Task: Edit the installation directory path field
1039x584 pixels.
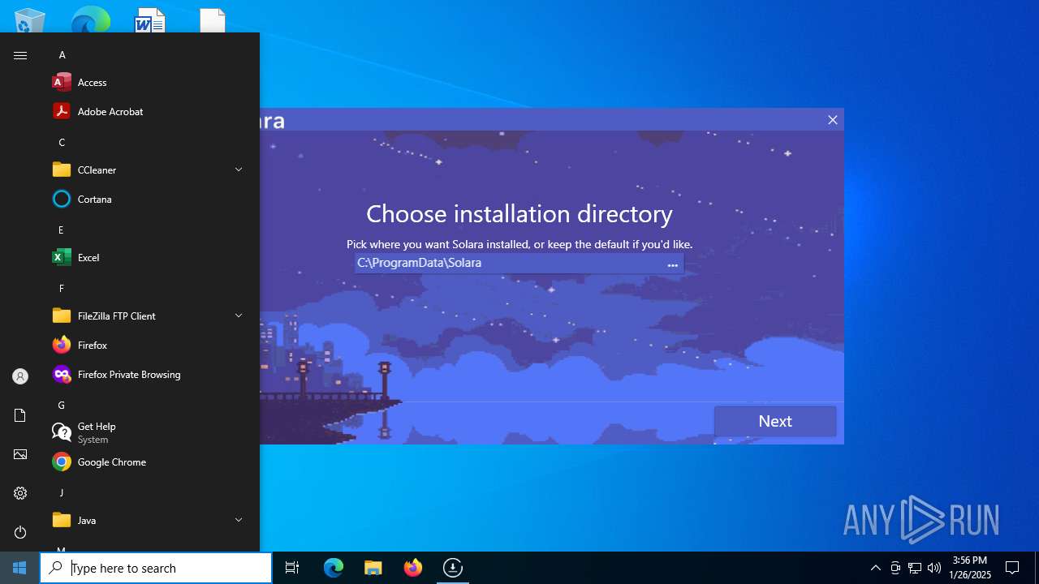Action: 508,263
